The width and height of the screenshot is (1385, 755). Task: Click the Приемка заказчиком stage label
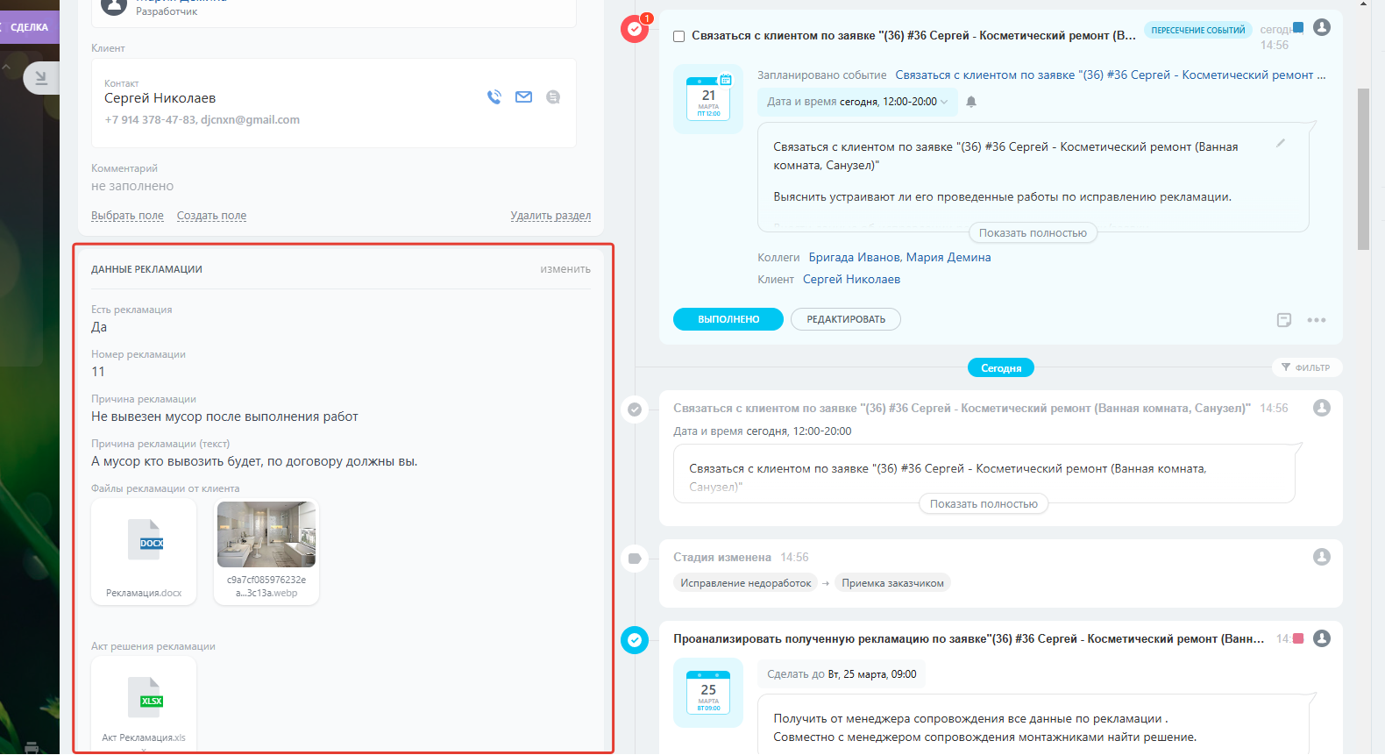click(892, 583)
